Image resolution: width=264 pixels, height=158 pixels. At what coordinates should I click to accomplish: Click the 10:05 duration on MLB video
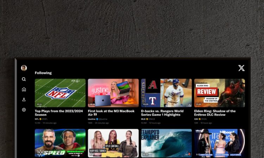pos(146,104)
